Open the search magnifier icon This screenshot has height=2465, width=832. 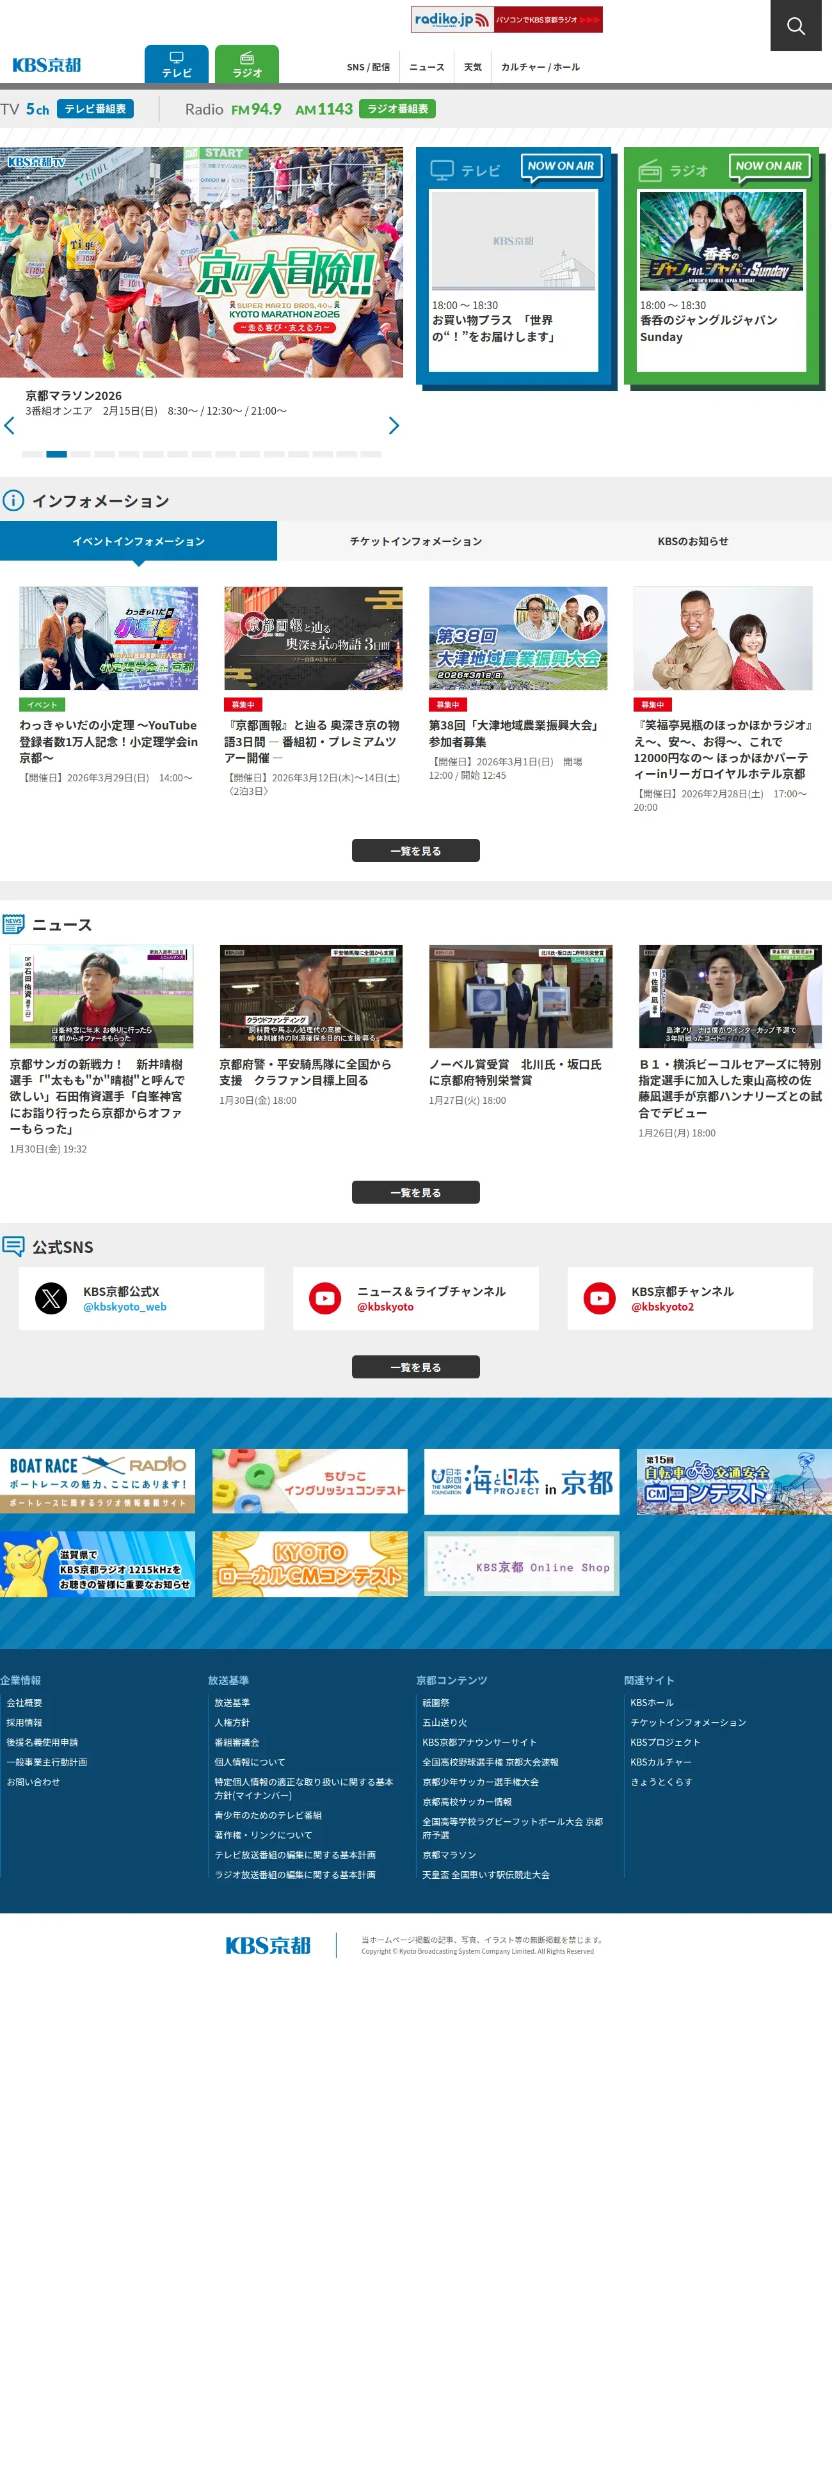(x=796, y=26)
